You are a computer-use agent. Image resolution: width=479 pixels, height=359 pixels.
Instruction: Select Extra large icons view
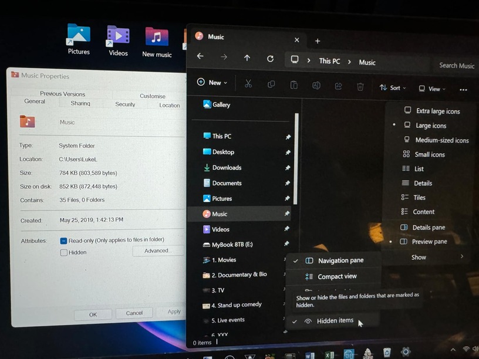(429, 111)
